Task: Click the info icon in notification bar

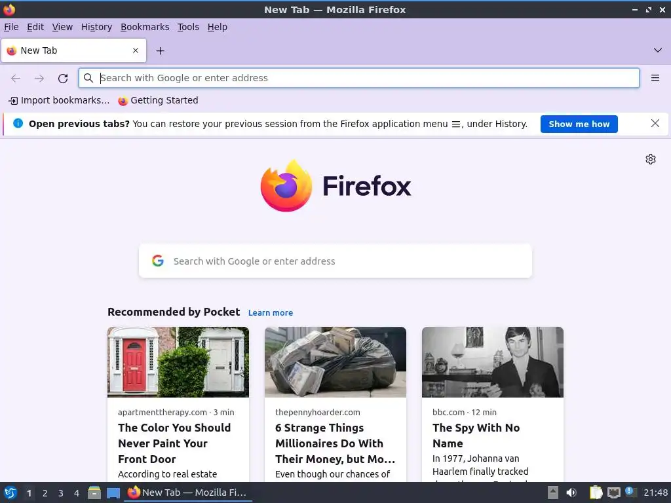Action: [x=18, y=124]
